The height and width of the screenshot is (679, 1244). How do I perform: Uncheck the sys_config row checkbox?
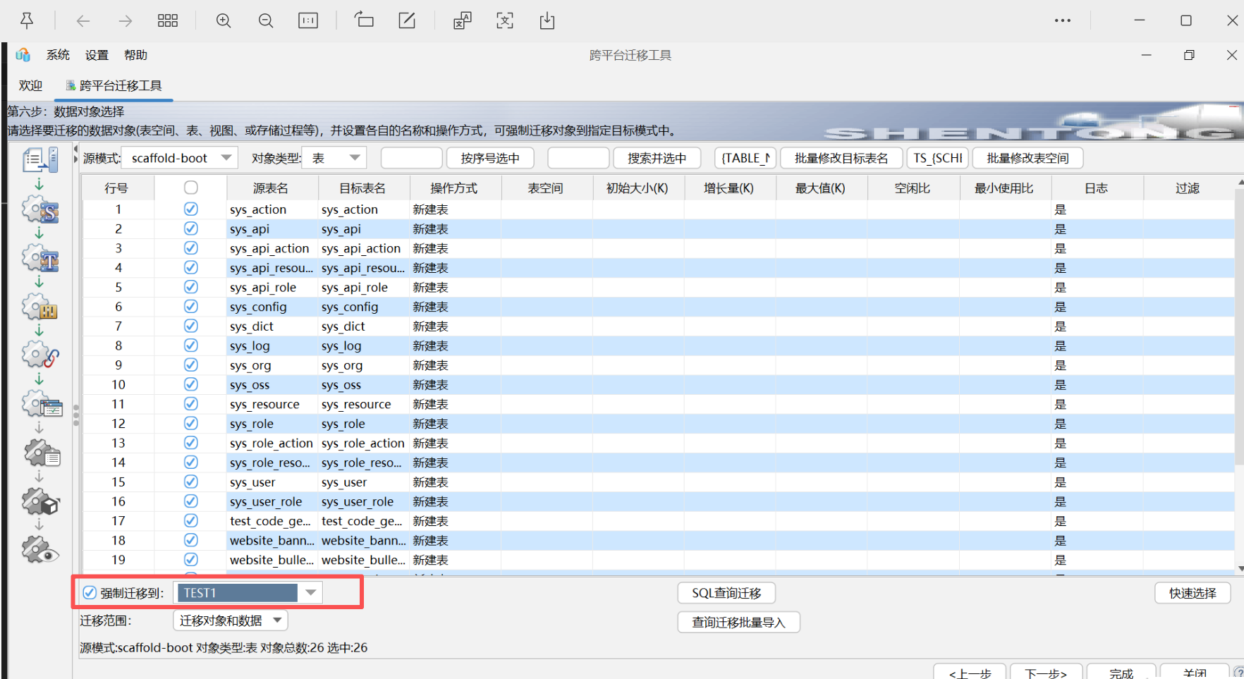191,307
